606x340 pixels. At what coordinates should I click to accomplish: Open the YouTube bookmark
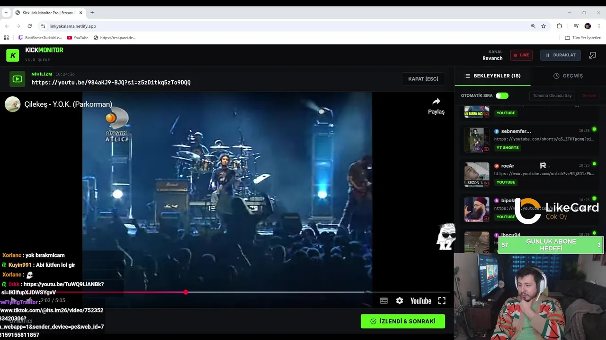pyautogui.click(x=78, y=38)
